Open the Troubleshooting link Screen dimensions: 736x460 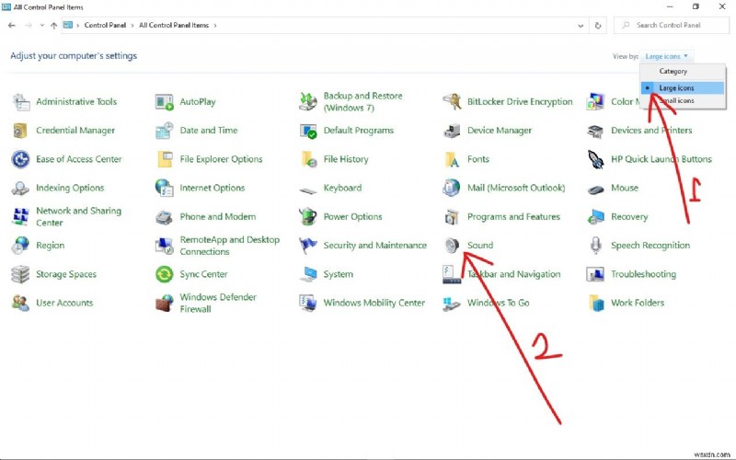coord(643,274)
